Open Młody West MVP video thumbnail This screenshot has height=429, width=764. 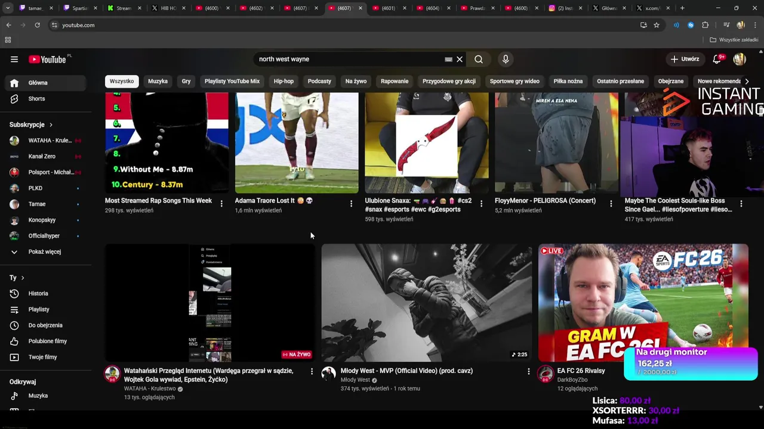point(427,303)
